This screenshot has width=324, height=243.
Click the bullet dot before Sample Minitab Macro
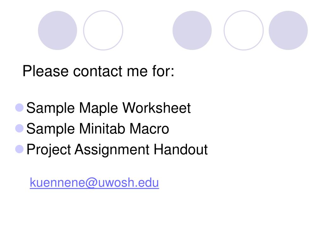tap(19, 128)
